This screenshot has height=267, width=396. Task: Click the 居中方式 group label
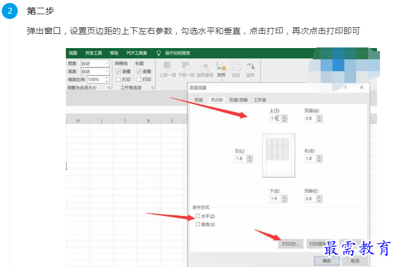(x=201, y=208)
